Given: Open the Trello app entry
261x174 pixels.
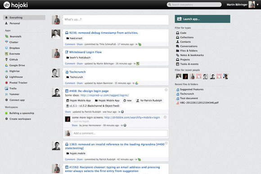Looking at the screenshot, I should (x=11, y=88).
